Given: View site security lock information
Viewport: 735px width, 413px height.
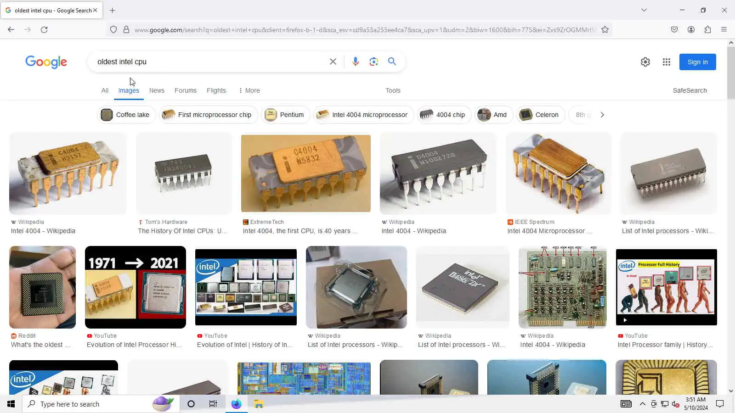Looking at the screenshot, I should [x=126, y=29].
